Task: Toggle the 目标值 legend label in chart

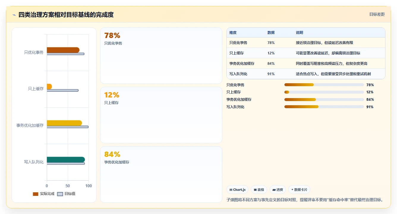Action: [x=70, y=194]
